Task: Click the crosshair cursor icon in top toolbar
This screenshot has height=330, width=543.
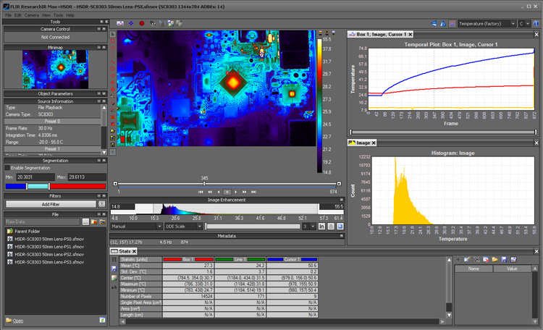Action: (x=130, y=23)
